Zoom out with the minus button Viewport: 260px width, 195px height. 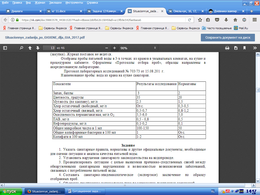[107, 48]
